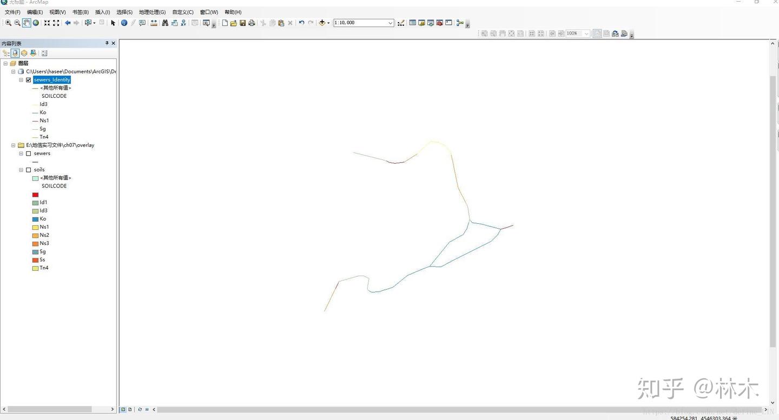Choose the Select Elements arrow tool
This screenshot has width=779, height=420.
(x=113, y=23)
